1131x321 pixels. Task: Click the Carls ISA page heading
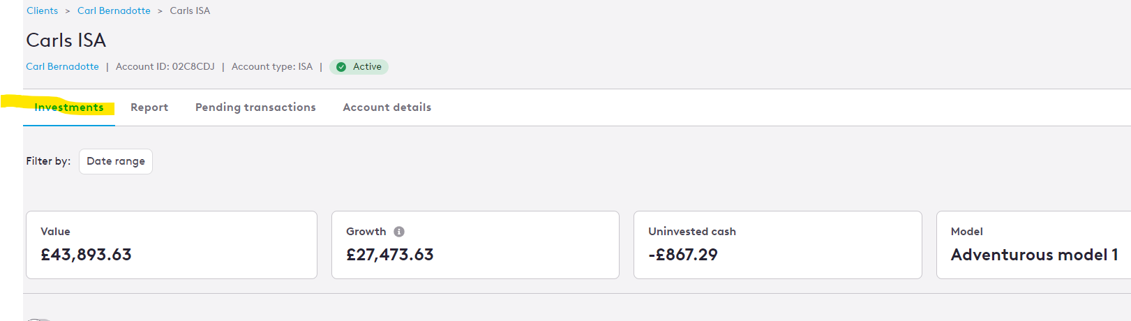coord(66,40)
